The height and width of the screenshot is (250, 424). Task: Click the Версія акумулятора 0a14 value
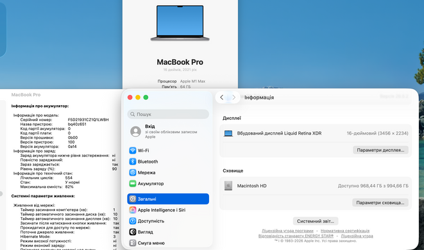coord(72,147)
